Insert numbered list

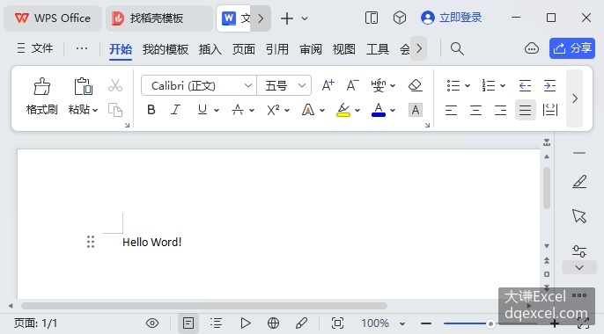(x=488, y=85)
